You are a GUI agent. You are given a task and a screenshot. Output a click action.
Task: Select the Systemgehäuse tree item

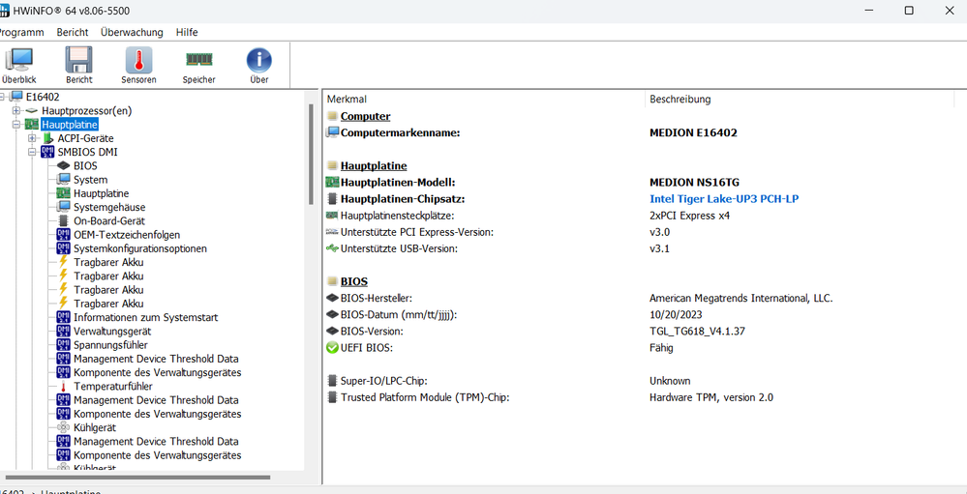point(109,207)
